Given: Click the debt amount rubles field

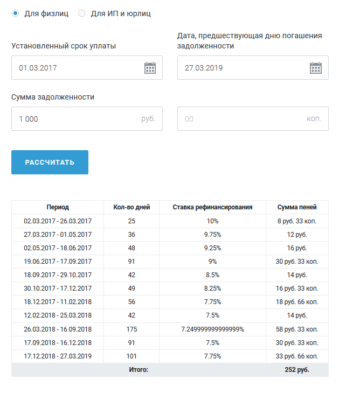Looking at the screenshot, I should (x=87, y=118).
